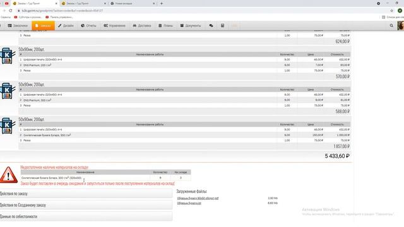404x227 pixels.
Task: Close the active Заказы browser tab
Action: (x=56, y=4)
